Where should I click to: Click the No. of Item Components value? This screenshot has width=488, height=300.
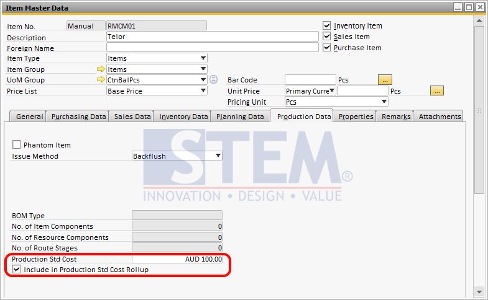tap(177, 226)
